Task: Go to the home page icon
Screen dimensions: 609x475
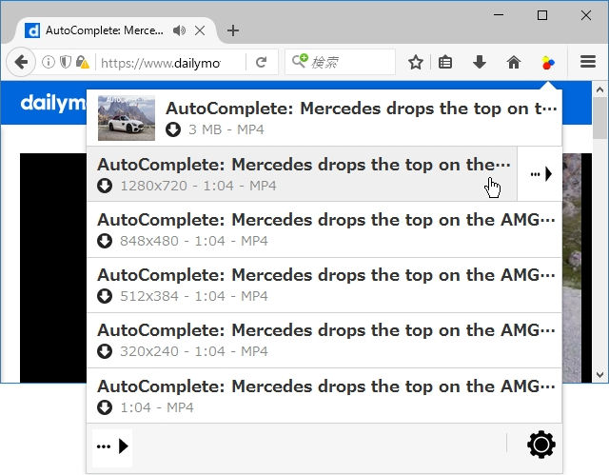Action: pyautogui.click(x=514, y=62)
